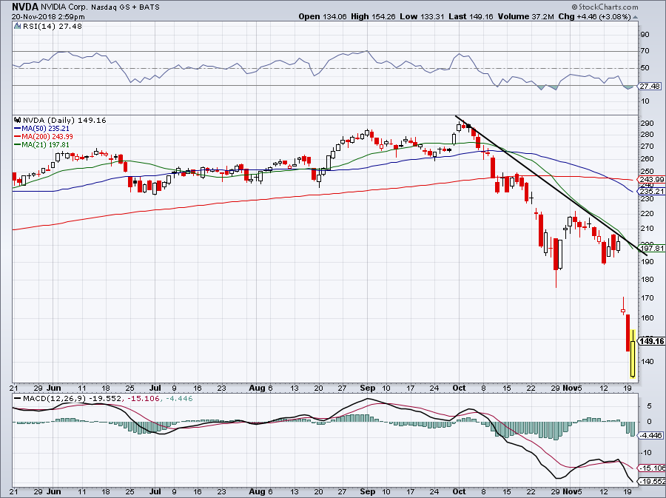Click the 70 overbought level on RSI axis

pos(645,51)
